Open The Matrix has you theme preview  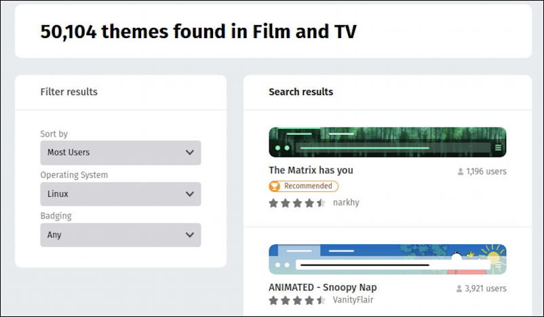tap(387, 142)
